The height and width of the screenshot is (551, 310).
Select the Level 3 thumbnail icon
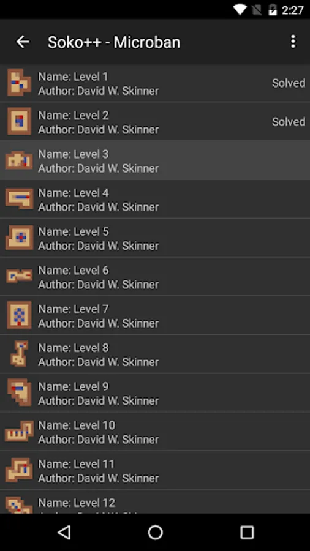pyautogui.click(x=20, y=160)
